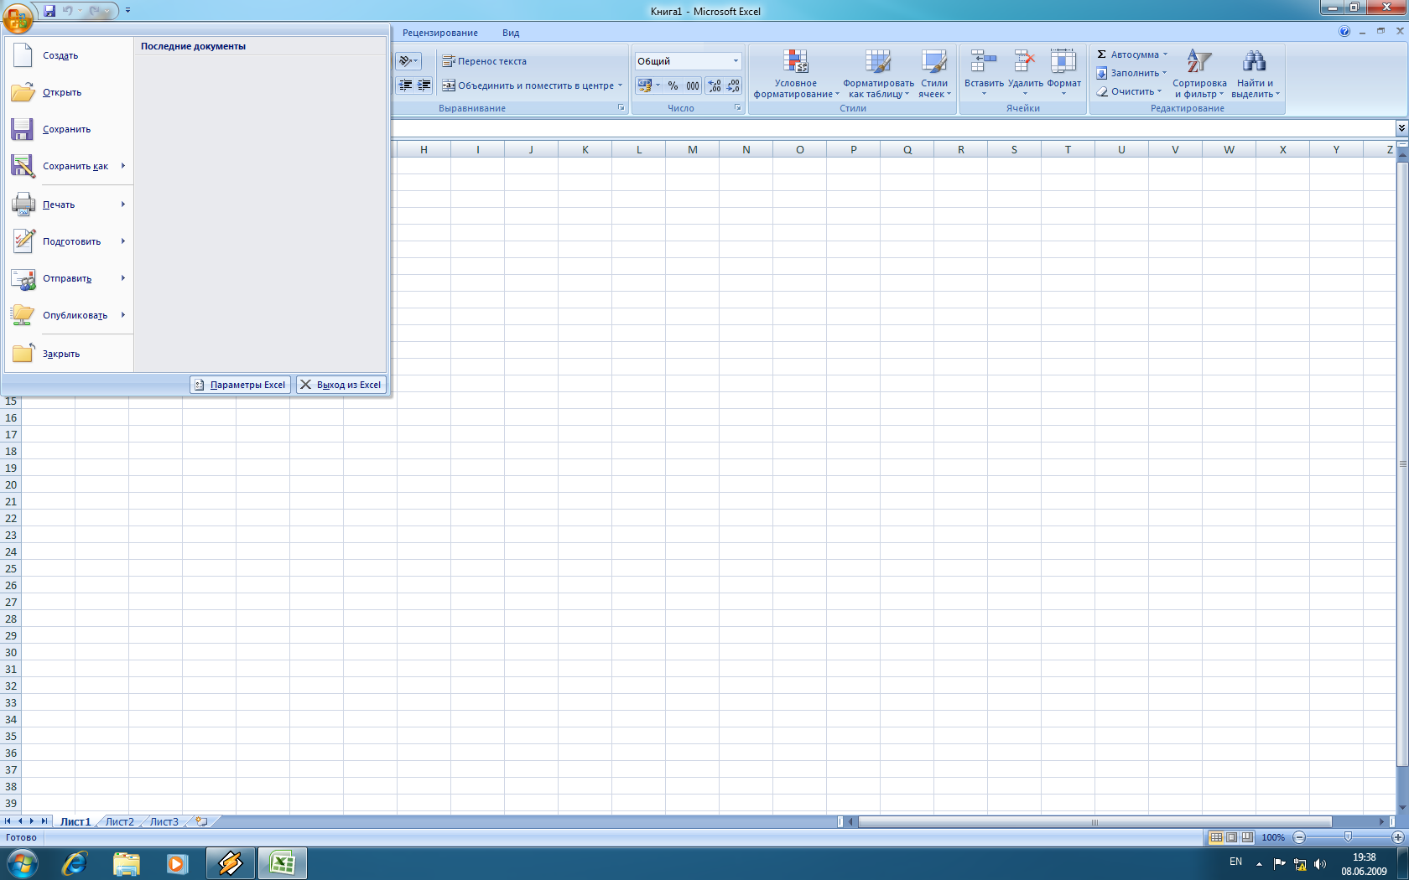Viewport: 1409px width, 880px height.
Task: Click Параметры Excel button
Action: 240,385
